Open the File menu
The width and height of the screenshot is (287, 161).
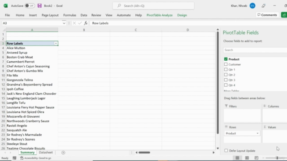point(8,15)
